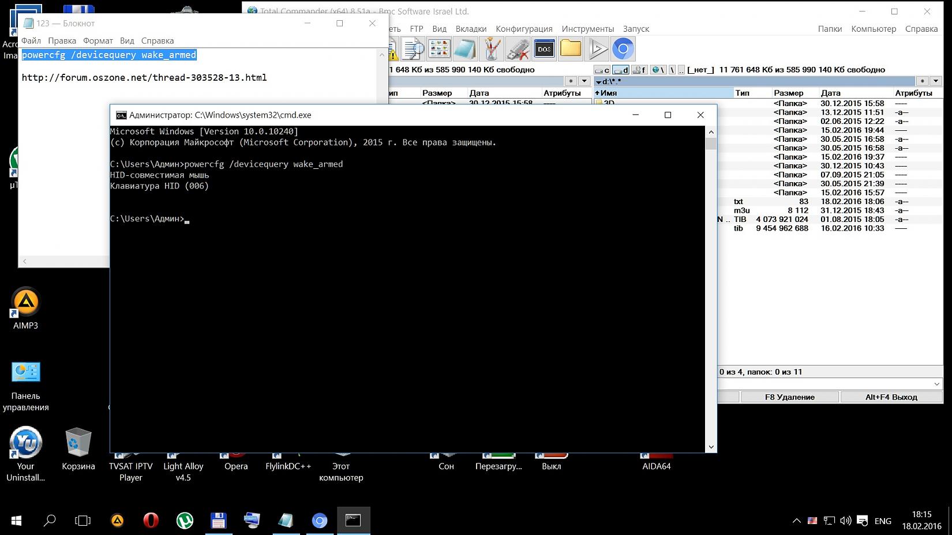Open the paint brushes tool in Total Commander toolbar
The height and width of the screenshot is (535, 952).
coord(492,50)
